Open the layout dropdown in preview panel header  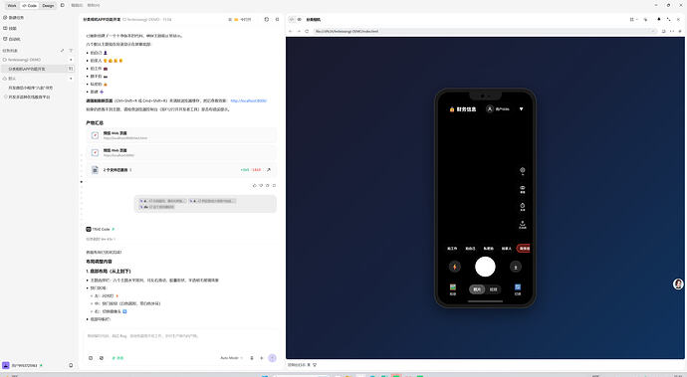click(x=633, y=19)
